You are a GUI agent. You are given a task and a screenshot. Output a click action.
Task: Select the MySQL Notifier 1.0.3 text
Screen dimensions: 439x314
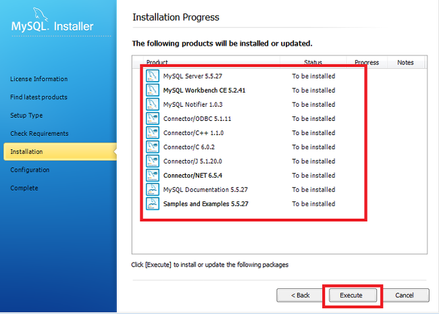pos(193,105)
